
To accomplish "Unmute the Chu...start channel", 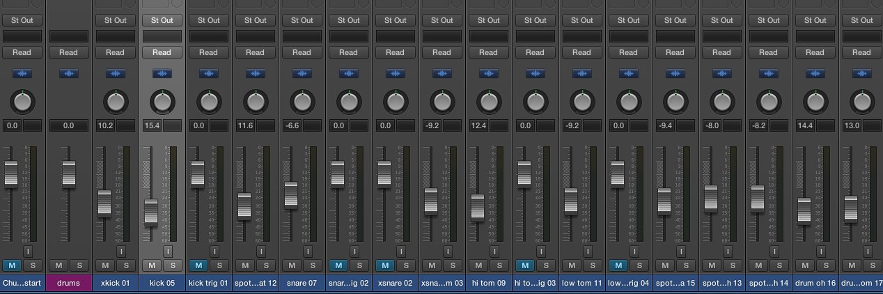I will 12,265.
